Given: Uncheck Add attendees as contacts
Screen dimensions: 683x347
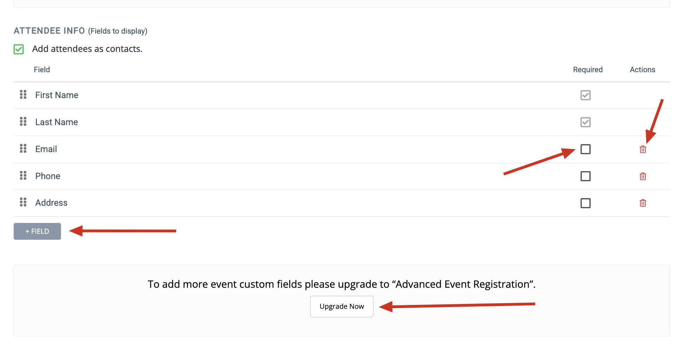Looking at the screenshot, I should 19,49.
